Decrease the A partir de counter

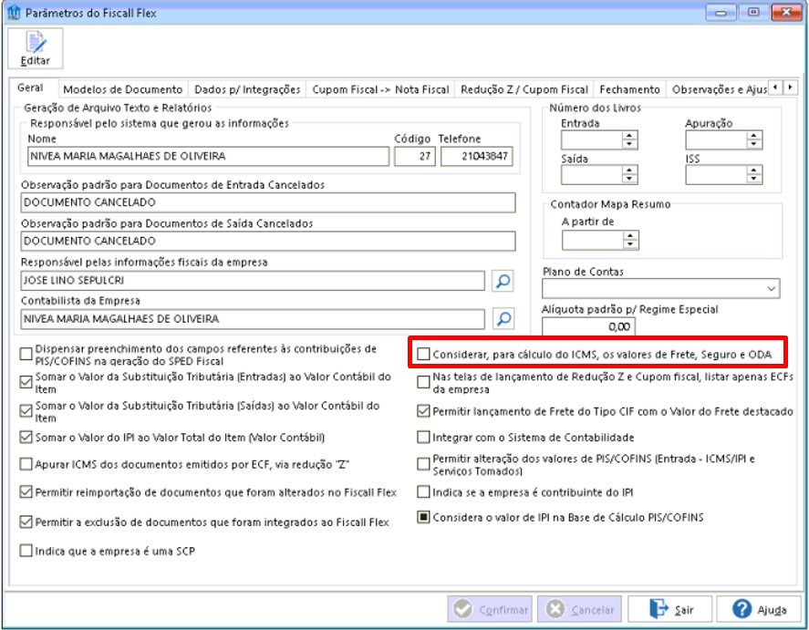click(630, 244)
